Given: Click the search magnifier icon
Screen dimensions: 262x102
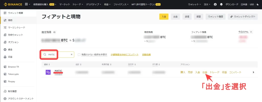Looking at the screenshot, I should 45,54.
